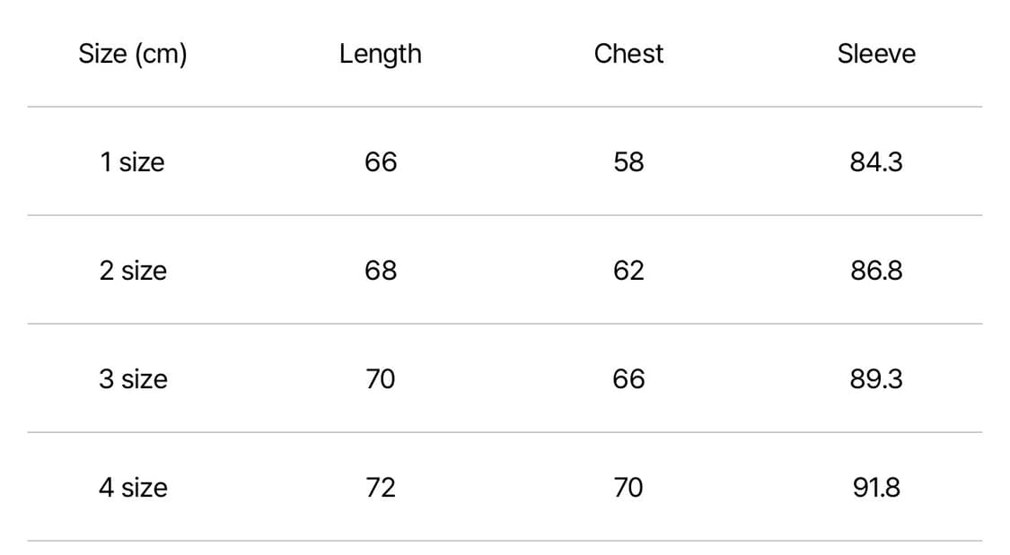Click the length value 72

381,488
